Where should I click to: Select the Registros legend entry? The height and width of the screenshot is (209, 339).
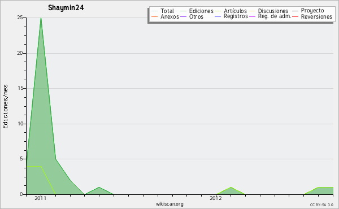(x=236, y=16)
